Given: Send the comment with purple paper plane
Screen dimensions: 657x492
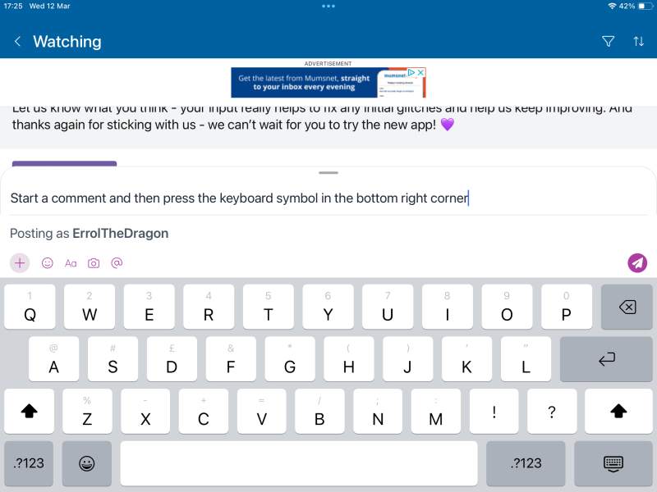Looking at the screenshot, I should (x=637, y=263).
